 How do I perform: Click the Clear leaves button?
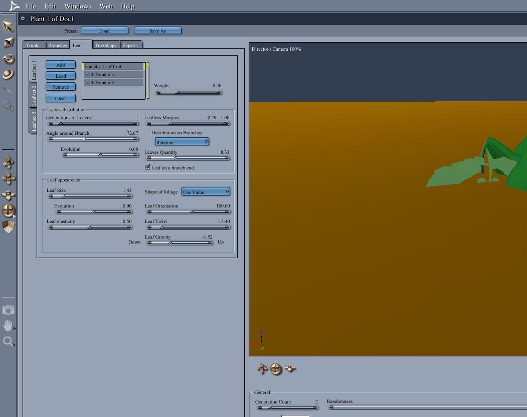coord(61,98)
